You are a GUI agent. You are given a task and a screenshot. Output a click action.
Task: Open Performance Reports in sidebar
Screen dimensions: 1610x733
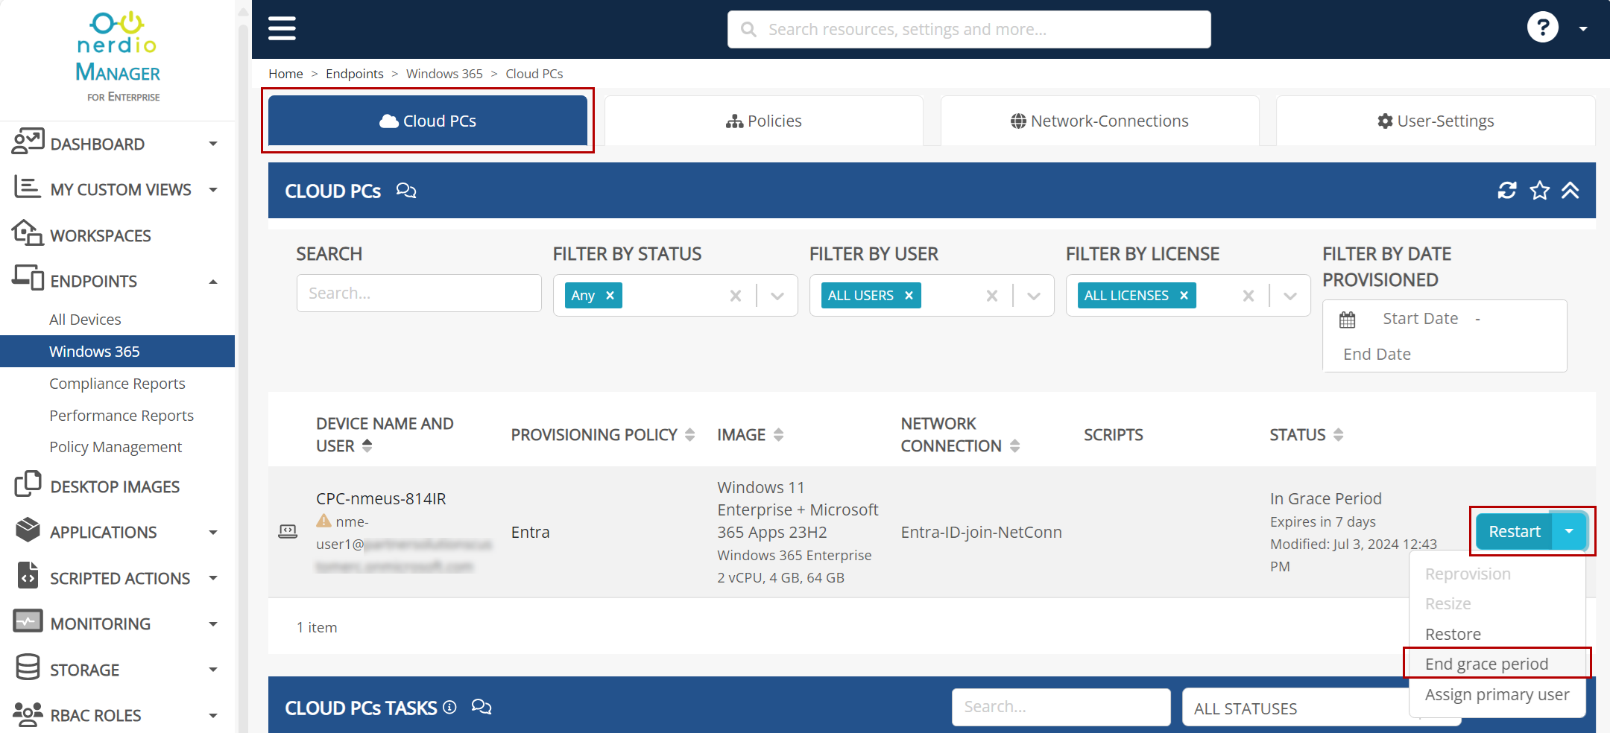pyautogui.click(x=121, y=416)
